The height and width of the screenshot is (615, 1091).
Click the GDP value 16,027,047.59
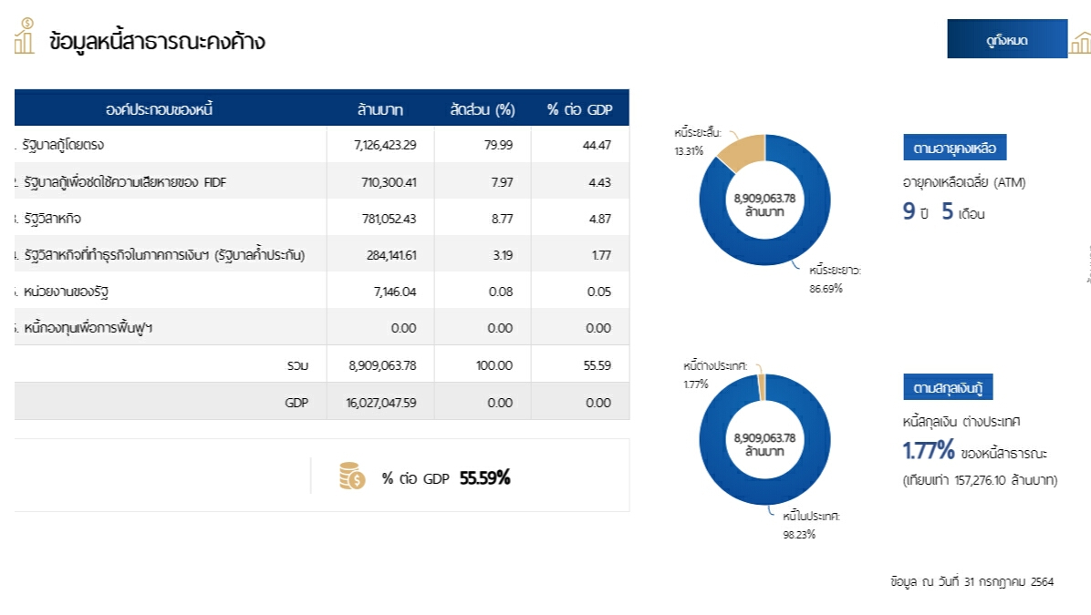coord(380,403)
